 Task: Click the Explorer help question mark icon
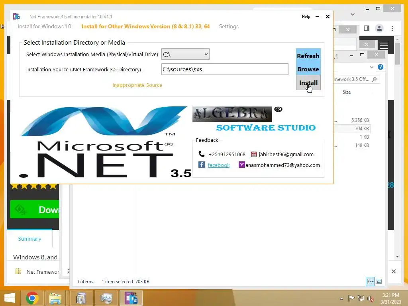[x=381, y=67]
